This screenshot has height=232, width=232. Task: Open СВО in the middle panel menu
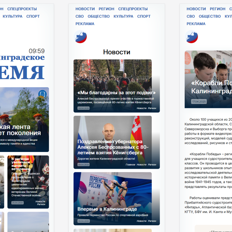[x=79, y=16]
